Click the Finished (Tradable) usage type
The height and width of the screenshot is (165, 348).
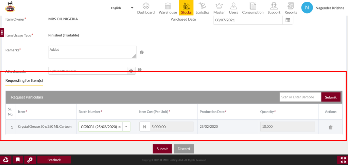coord(64,35)
